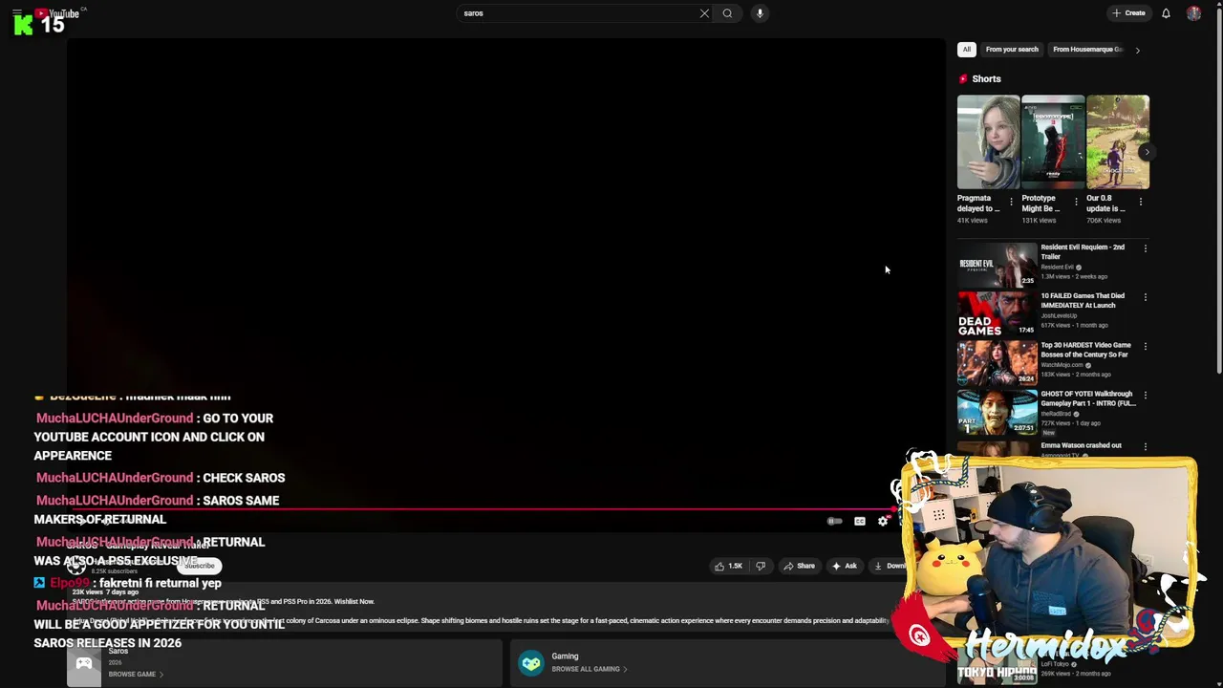Open options menu for Emma Watson video
The height and width of the screenshot is (688, 1223).
click(x=1145, y=446)
